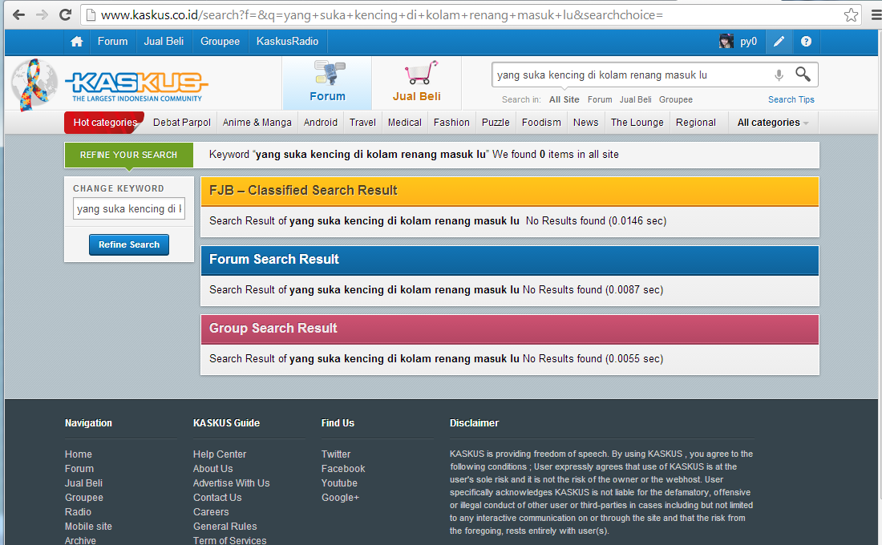Open The Lounge category

637,123
